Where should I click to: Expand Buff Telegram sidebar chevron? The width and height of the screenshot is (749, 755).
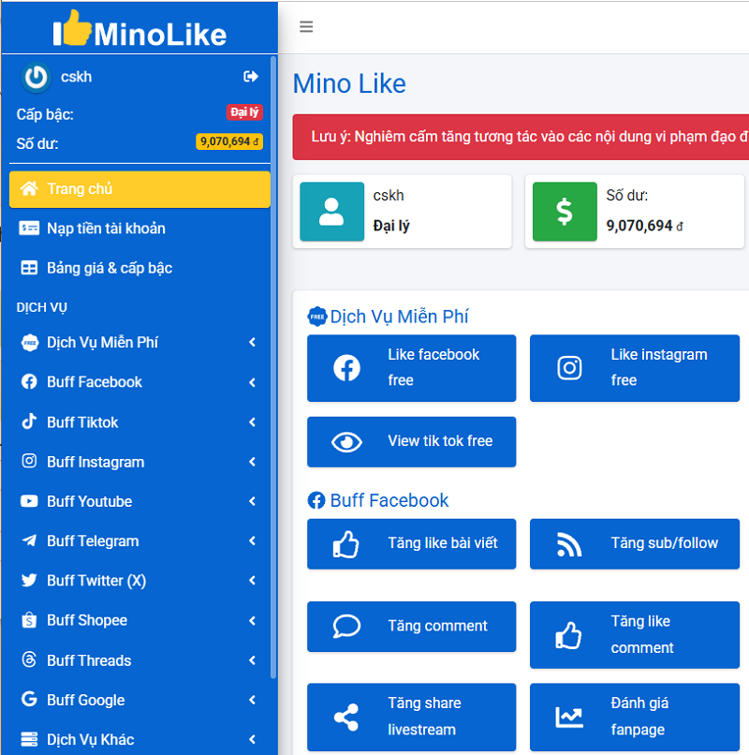[252, 540]
